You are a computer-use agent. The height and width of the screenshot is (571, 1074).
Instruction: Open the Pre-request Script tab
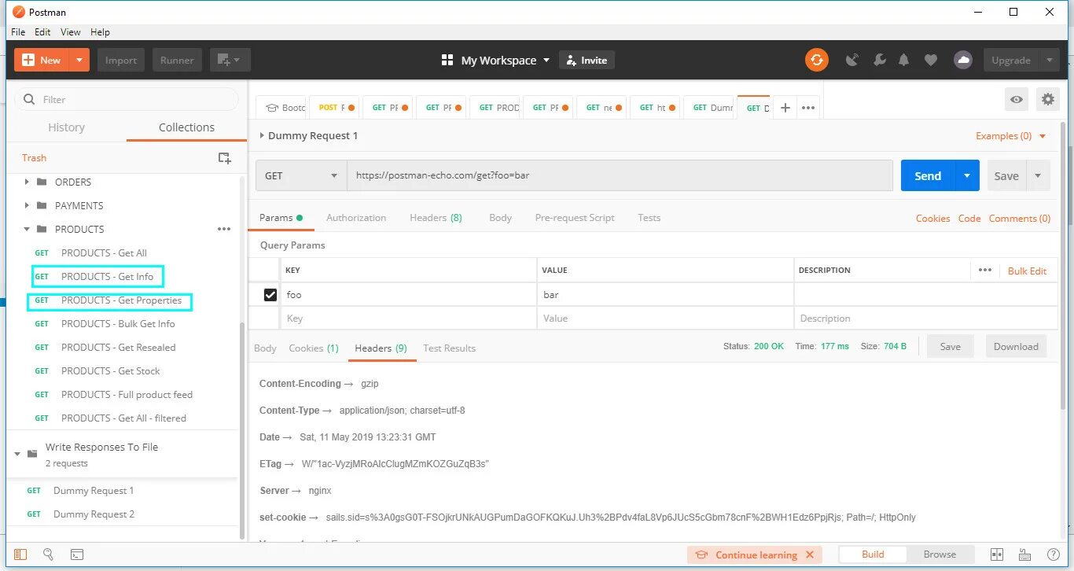[575, 218]
